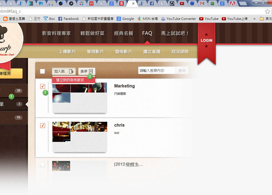Open the YouTube上傳 bookmark

coord(235,19)
